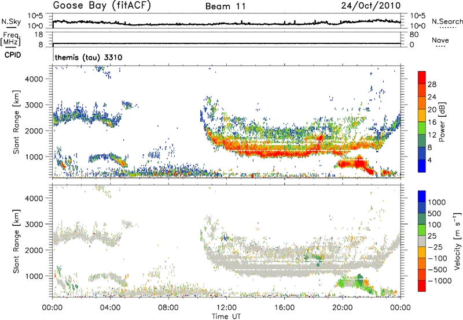Click the "24" label on the power scale
Image resolution: width=463 pixels, height=320 pixels.
pos(432,97)
